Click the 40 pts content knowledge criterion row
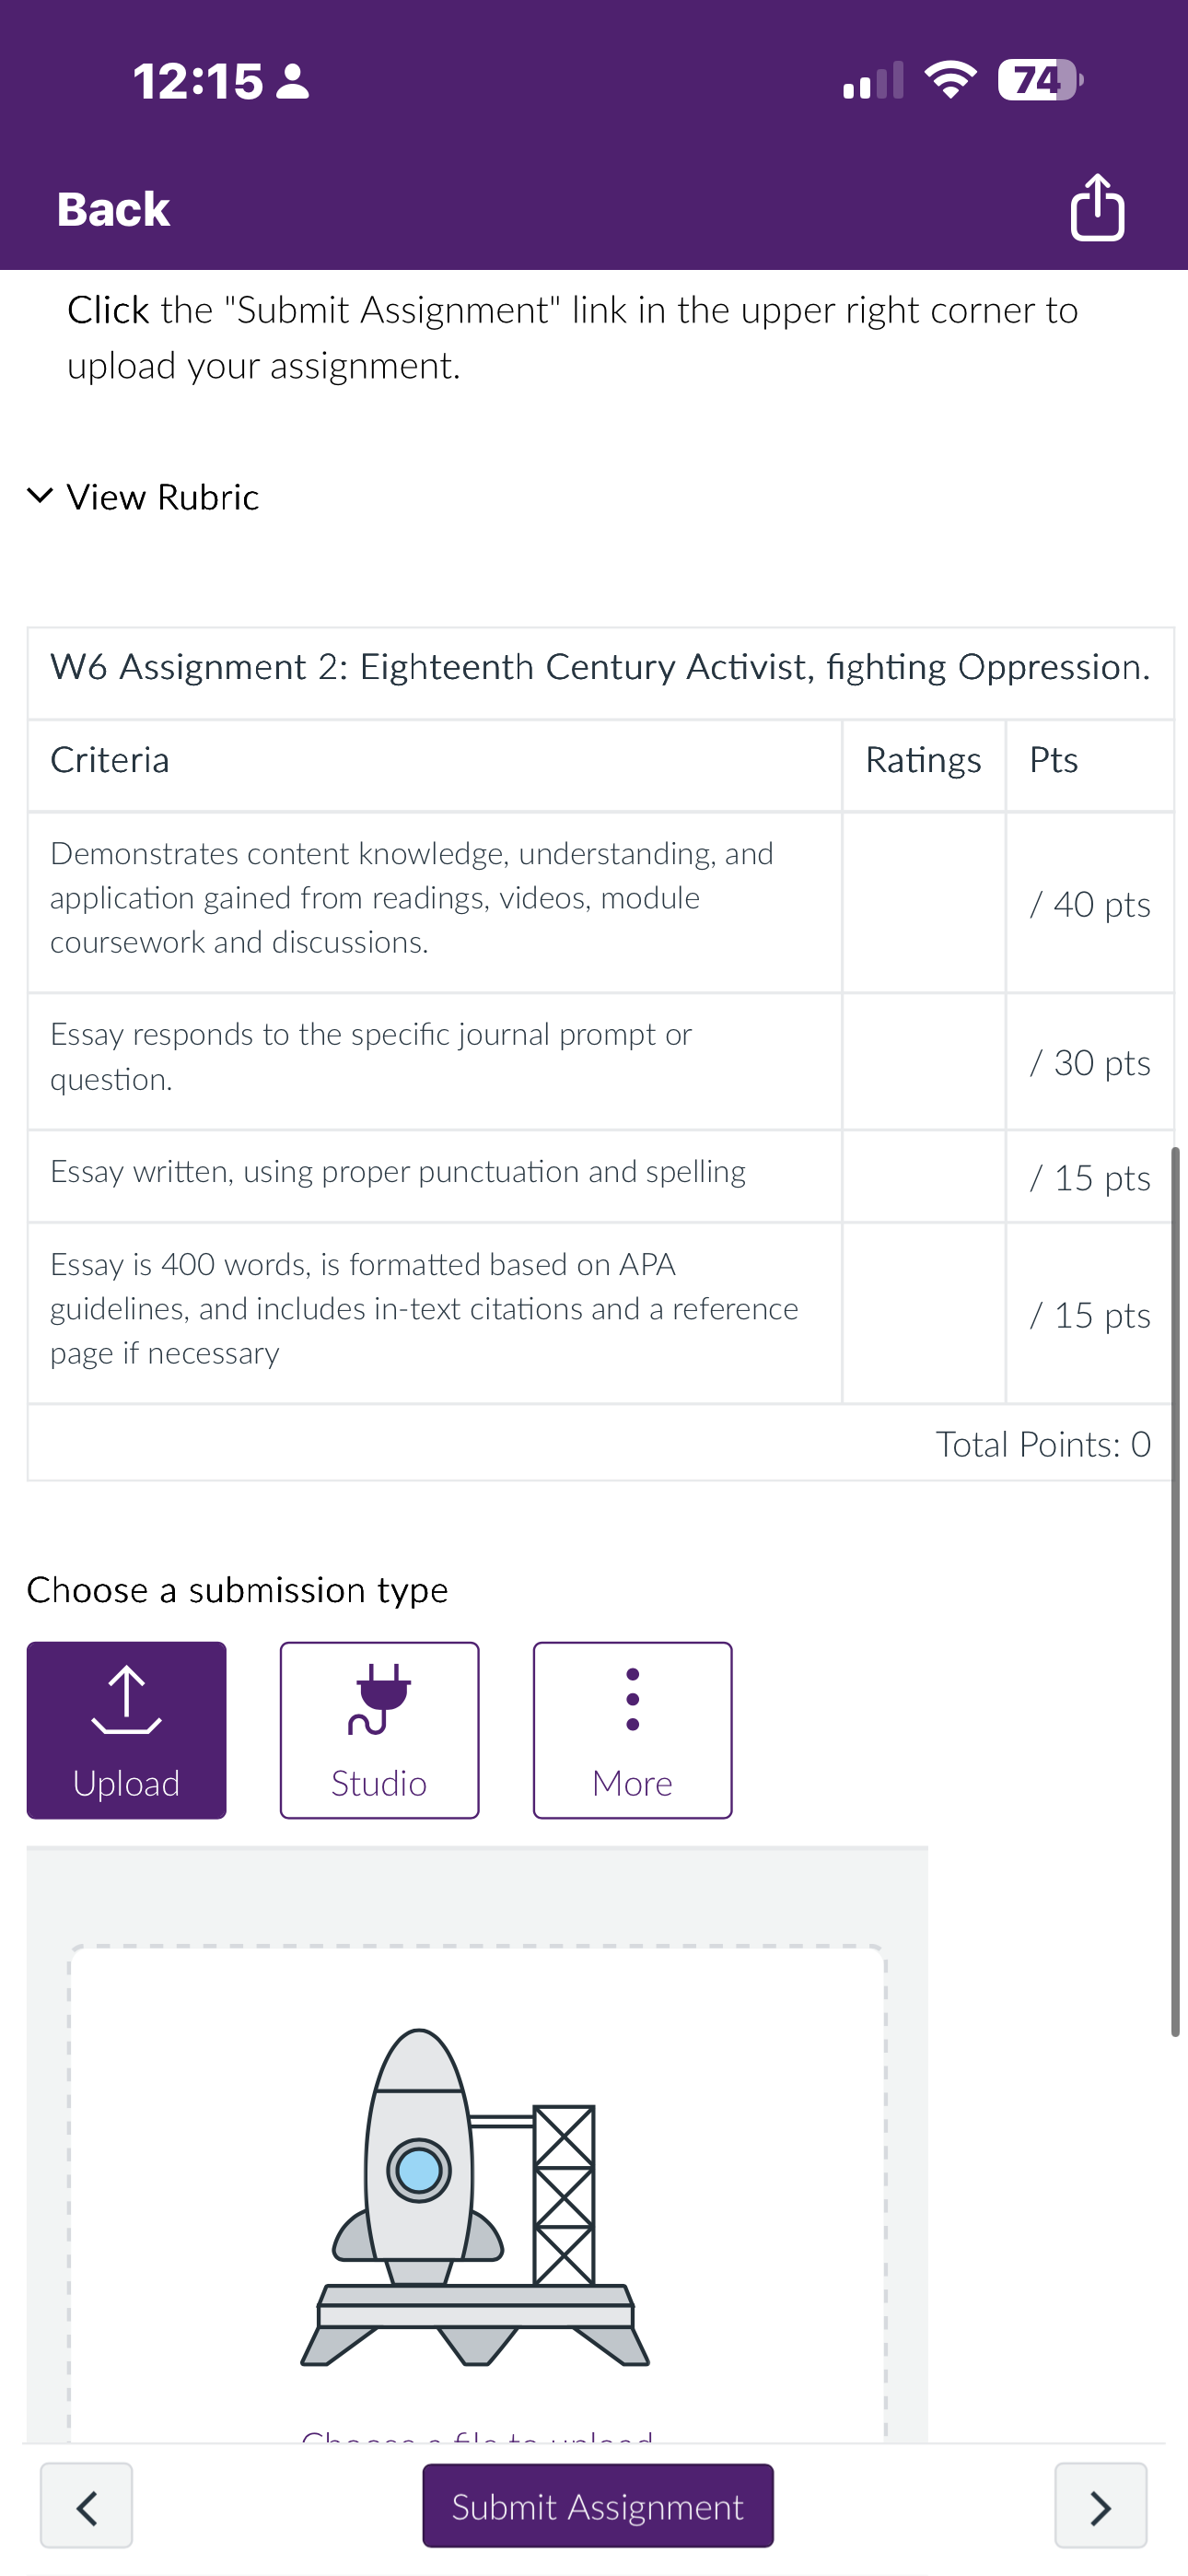 (600, 903)
